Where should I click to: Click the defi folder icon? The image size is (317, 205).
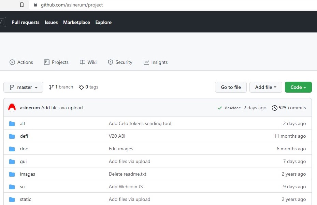coord(12,136)
